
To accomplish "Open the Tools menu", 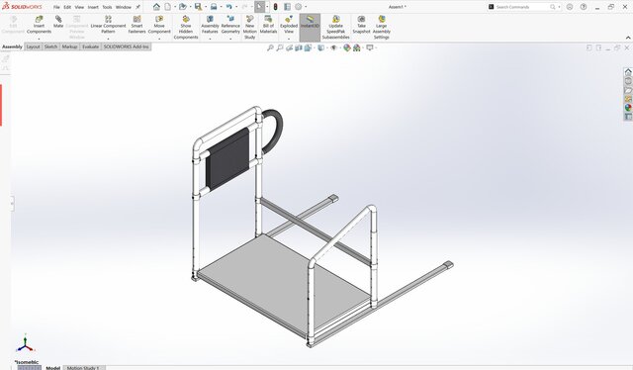I will click(x=107, y=7).
